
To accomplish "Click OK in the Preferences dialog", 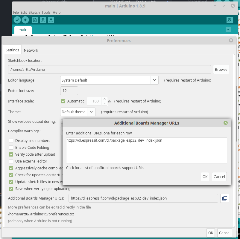I will pos(210,233).
